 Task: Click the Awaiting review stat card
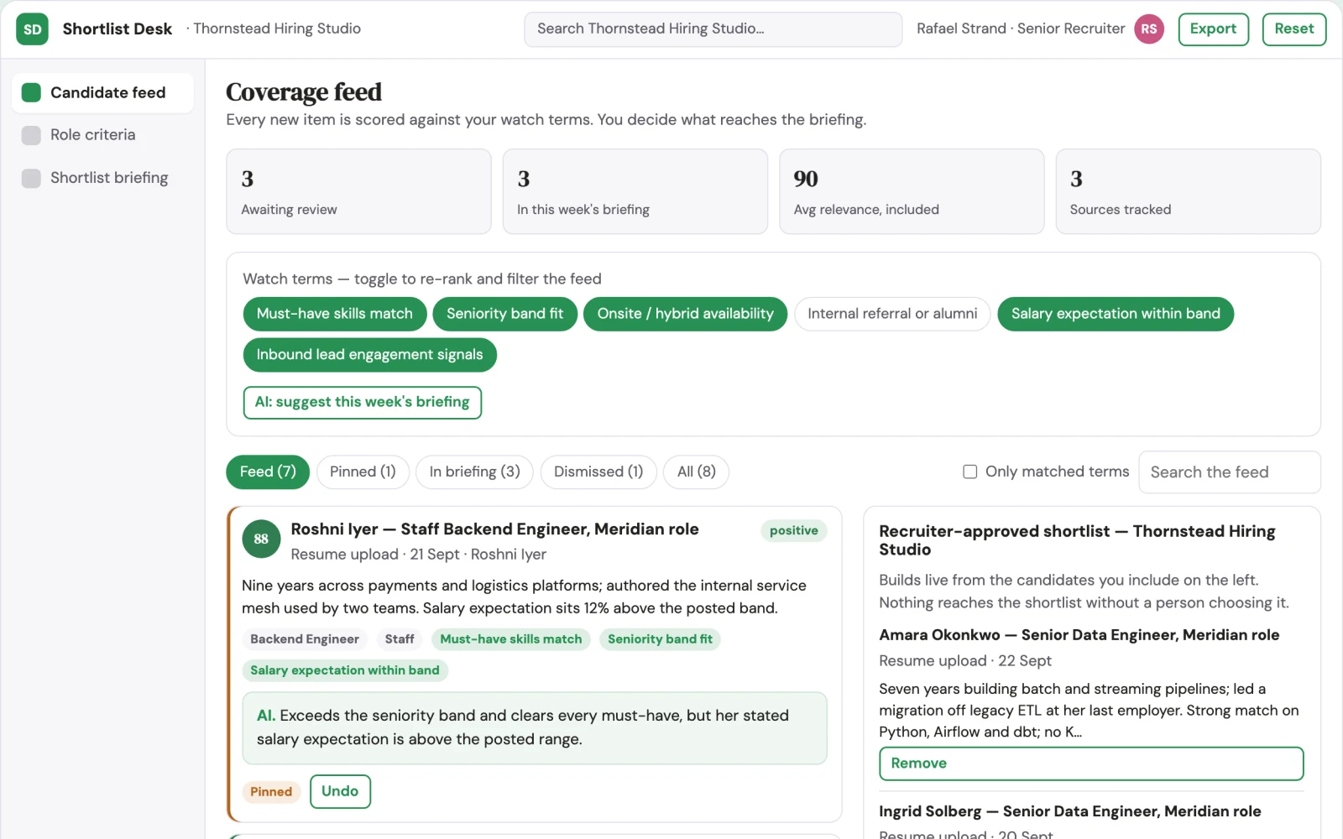[x=358, y=191]
